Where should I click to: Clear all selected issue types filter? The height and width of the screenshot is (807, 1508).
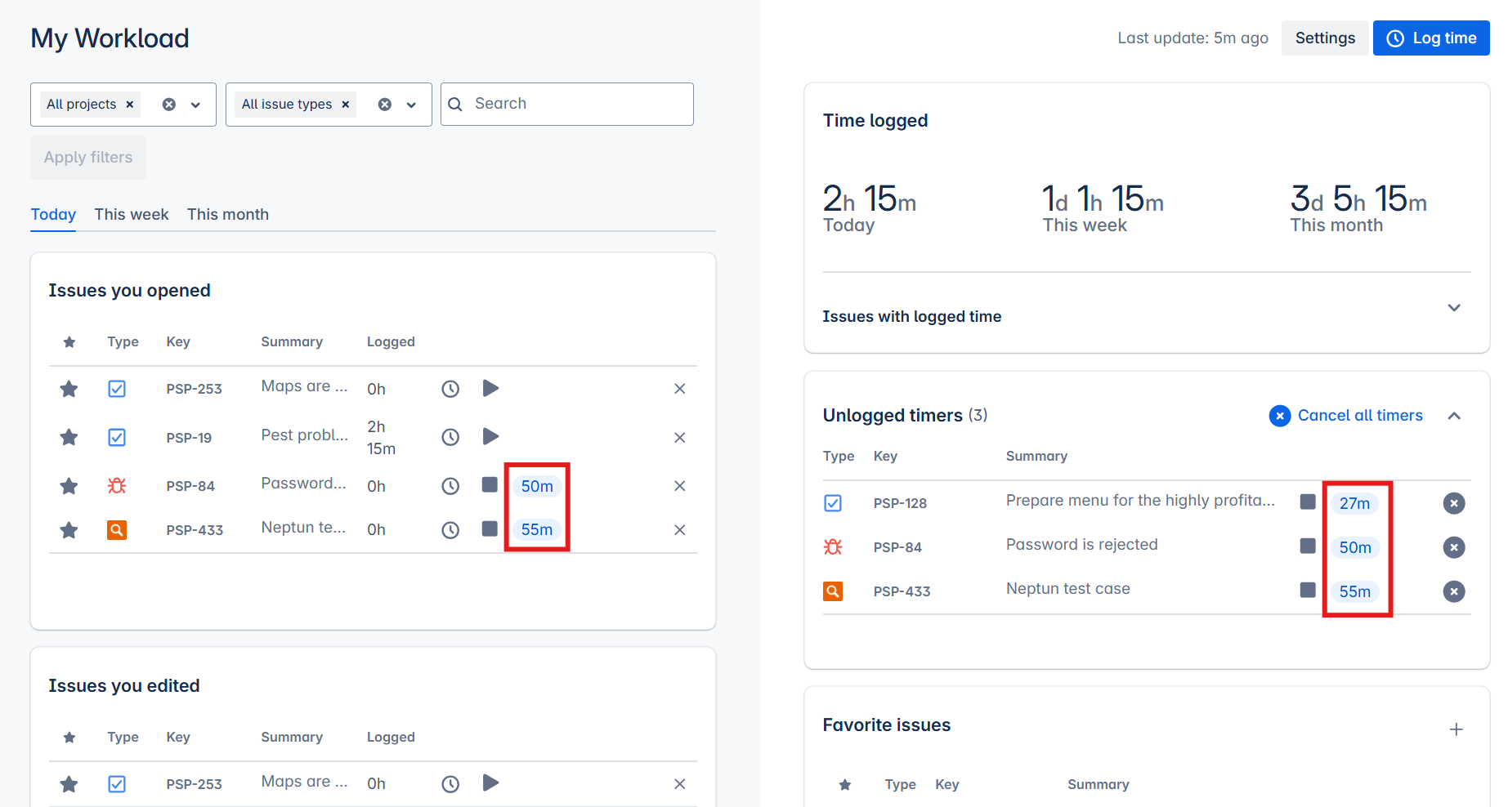click(385, 105)
